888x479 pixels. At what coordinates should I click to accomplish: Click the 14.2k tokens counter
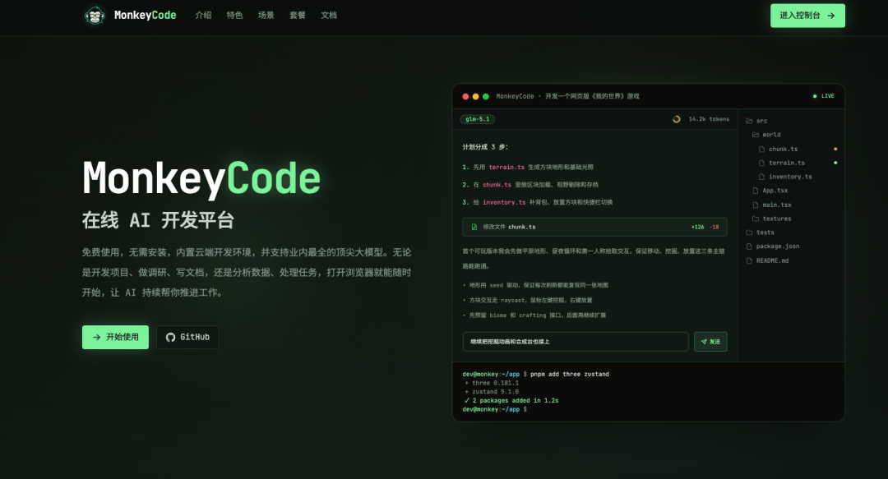(709, 119)
